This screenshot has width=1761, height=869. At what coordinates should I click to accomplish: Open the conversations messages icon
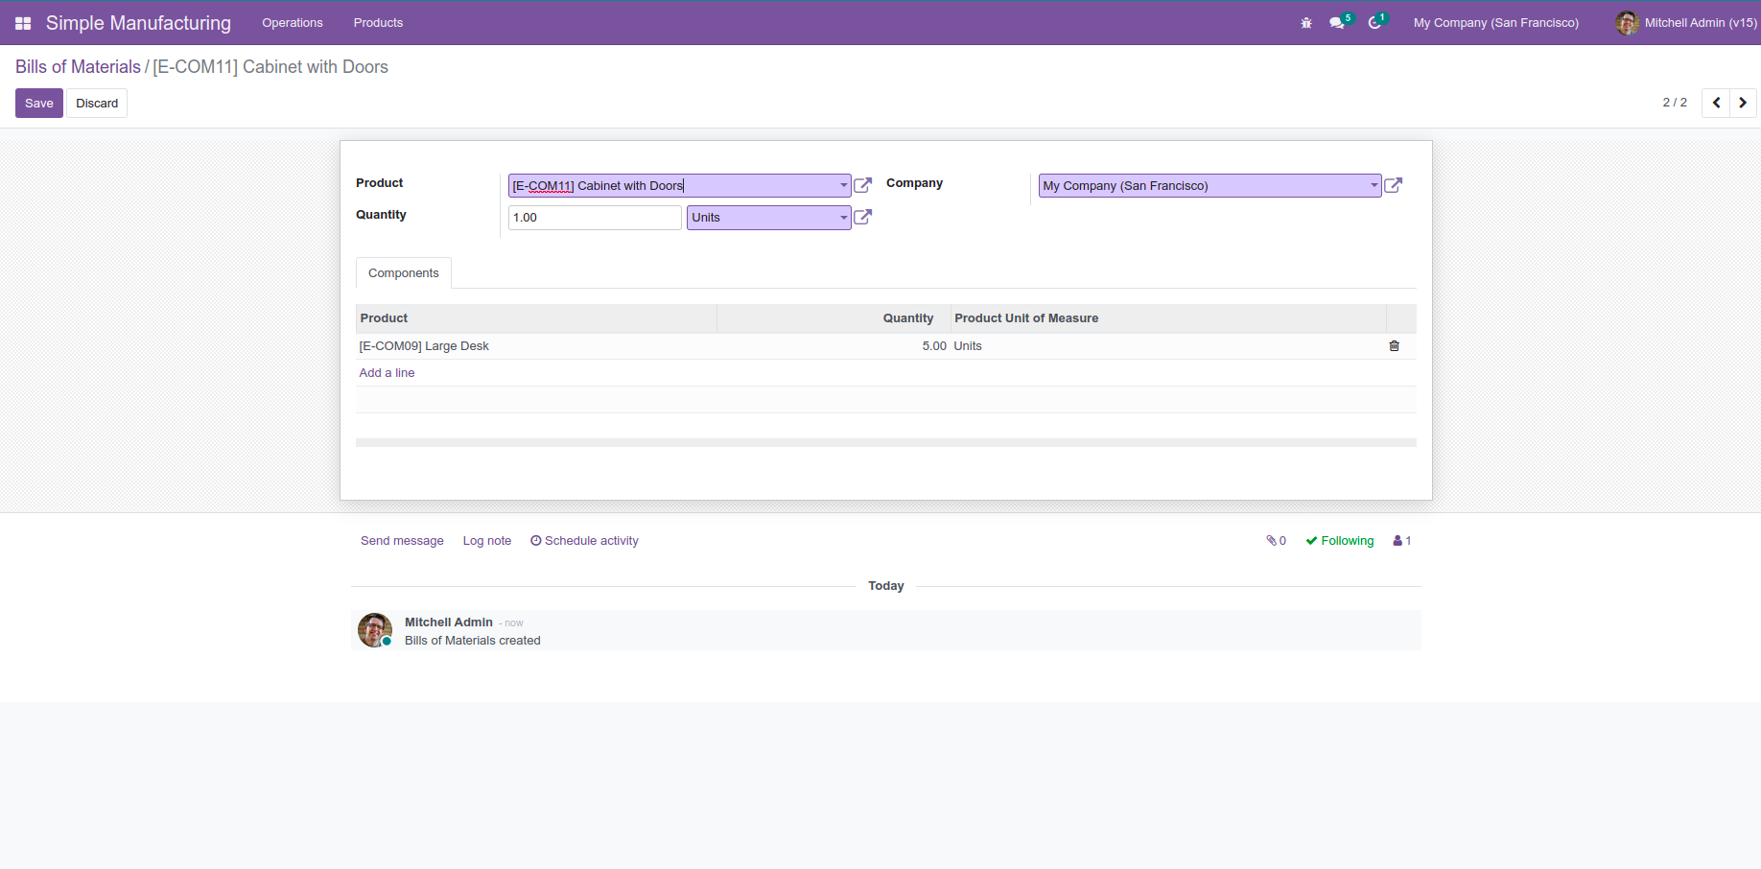coord(1337,23)
